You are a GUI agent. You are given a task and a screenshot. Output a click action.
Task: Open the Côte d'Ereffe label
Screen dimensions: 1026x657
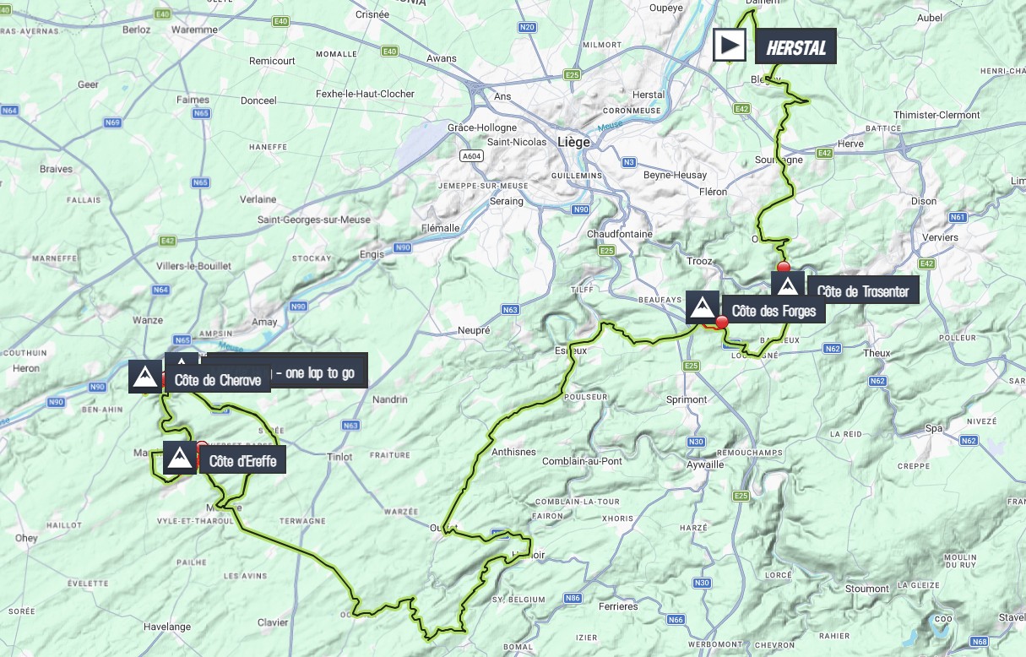click(242, 460)
